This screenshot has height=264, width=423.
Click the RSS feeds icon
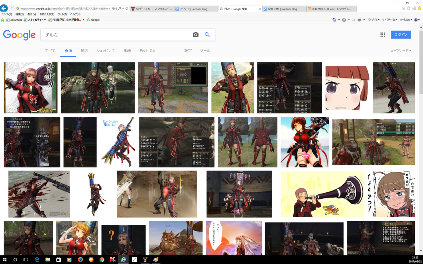pos(344,20)
